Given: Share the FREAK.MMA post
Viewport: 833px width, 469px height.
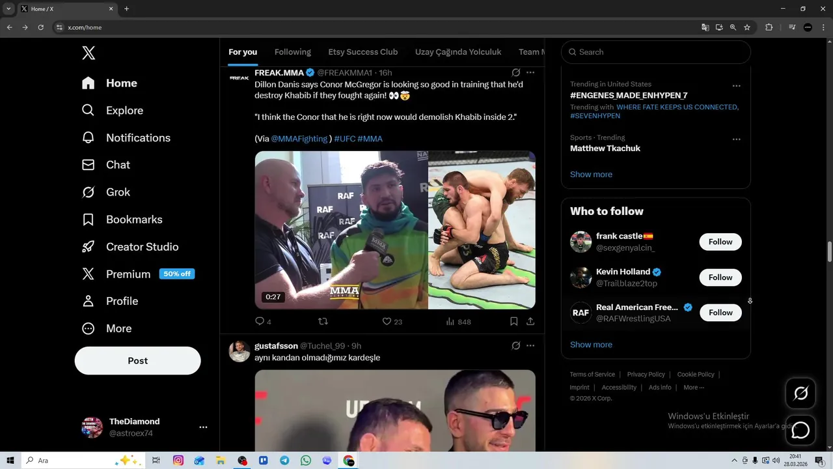Looking at the screenshot, I should coord(530,321).
